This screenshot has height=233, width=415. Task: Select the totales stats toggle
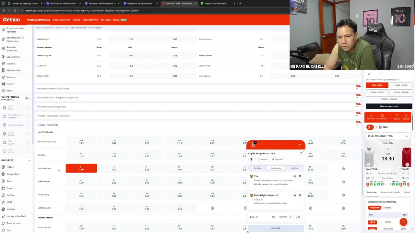click(x=387, y=208)
